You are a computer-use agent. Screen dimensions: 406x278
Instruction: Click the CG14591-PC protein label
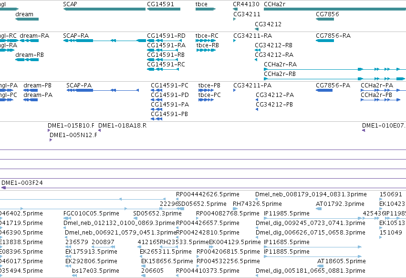[169, 86]
